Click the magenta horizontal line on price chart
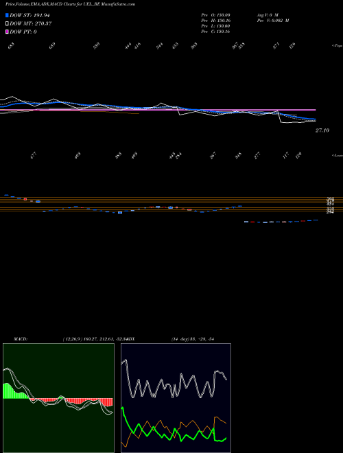343x453 pixels. click(x=158, y=110)
